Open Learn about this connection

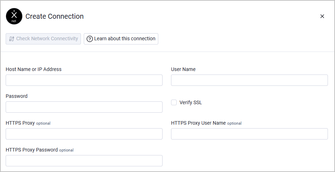coord(121,39)
